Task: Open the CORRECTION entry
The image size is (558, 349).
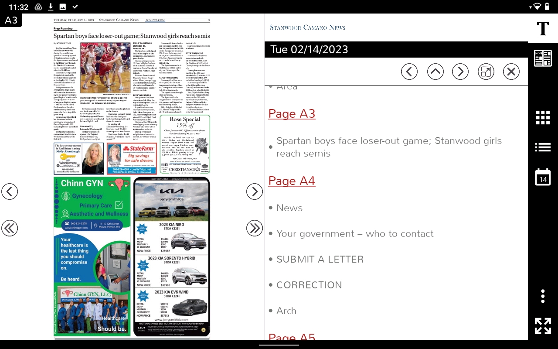Action: pyautogui.click(x=309, y=285)
